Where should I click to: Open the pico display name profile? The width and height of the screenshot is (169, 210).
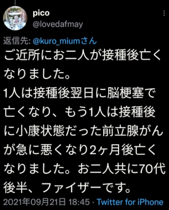pos(41,13)
